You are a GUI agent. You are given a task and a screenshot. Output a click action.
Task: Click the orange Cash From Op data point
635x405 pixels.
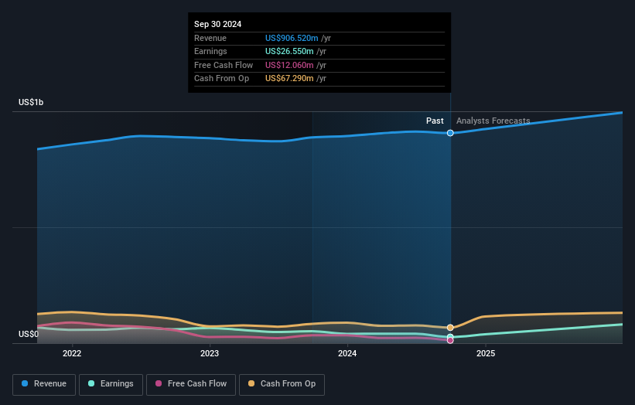click(450, 328)
